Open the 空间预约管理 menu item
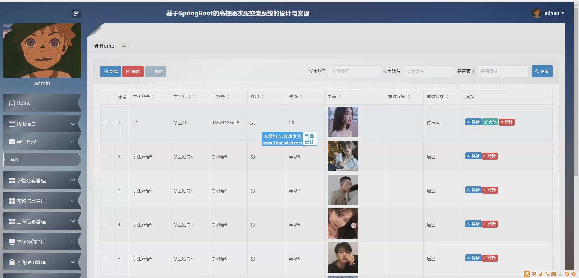 (x=42, y=242)
